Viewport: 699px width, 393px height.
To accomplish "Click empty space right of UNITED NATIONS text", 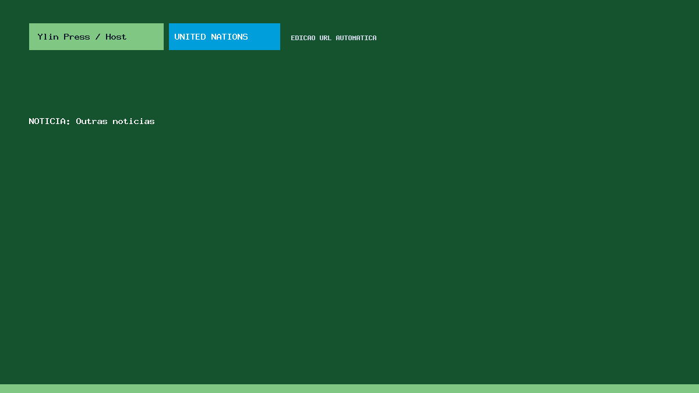I will pyautogui.click(x=264, y=37).
